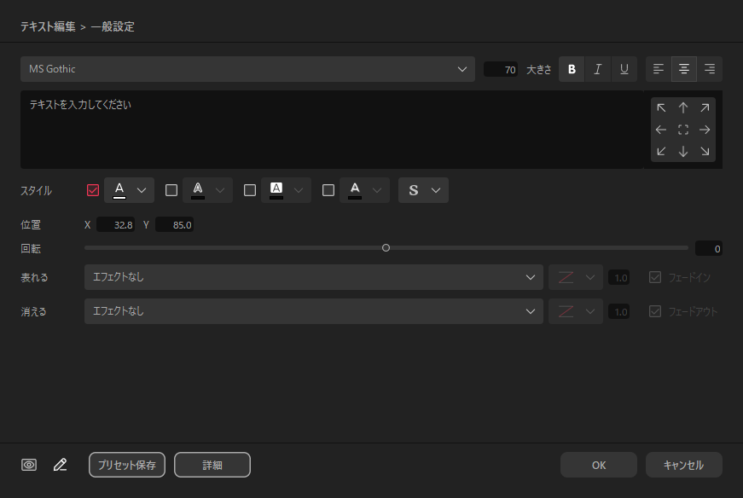Toggle italic text formatting

[598, 70]
